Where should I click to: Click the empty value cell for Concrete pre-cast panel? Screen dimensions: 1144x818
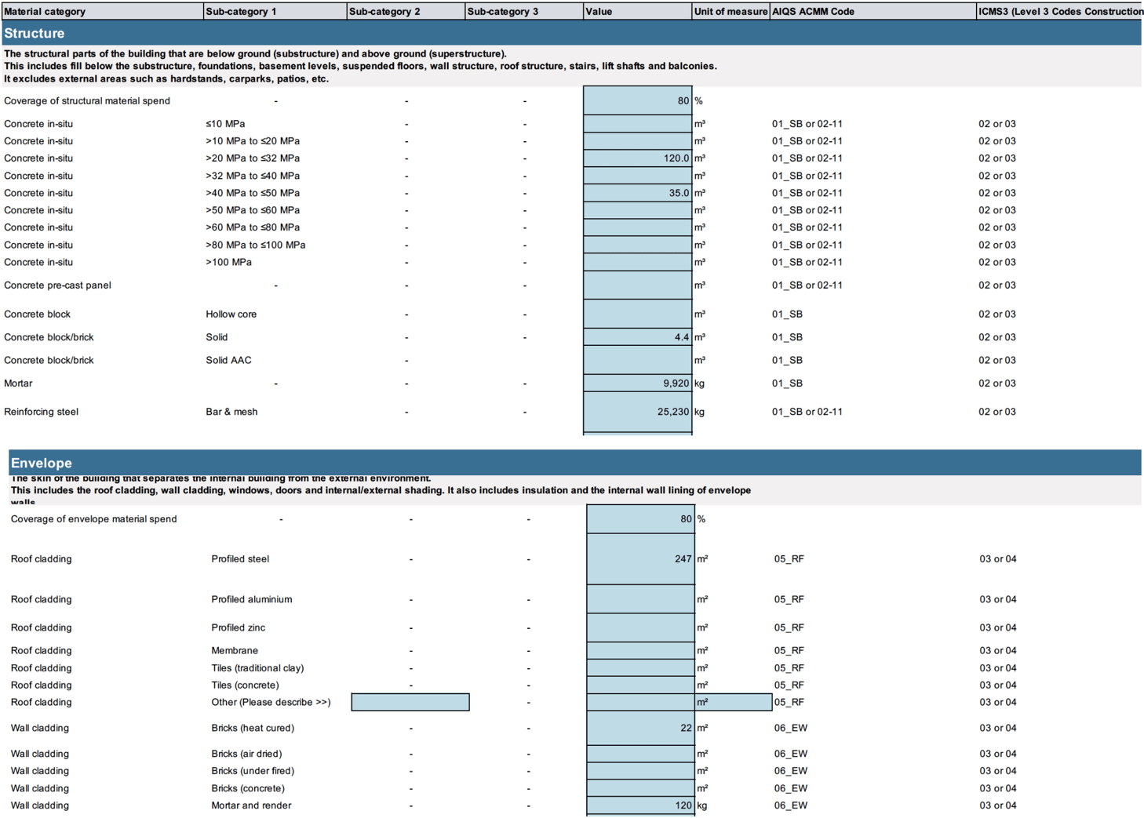point(637,285)
